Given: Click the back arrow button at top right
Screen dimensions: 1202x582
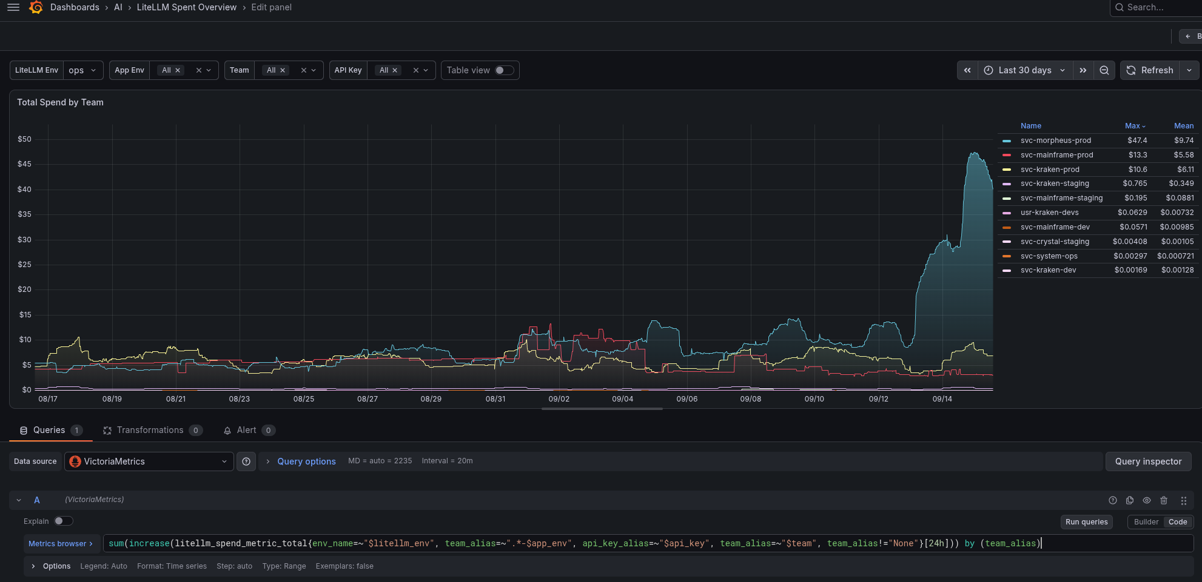Looking at the screenshot, I should pyautogui.click(x=1190, y=36).
